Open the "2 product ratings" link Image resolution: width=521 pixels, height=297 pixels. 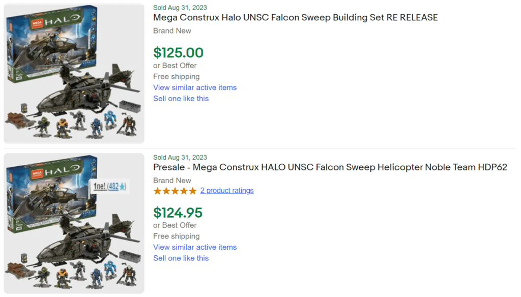[227, 190]
